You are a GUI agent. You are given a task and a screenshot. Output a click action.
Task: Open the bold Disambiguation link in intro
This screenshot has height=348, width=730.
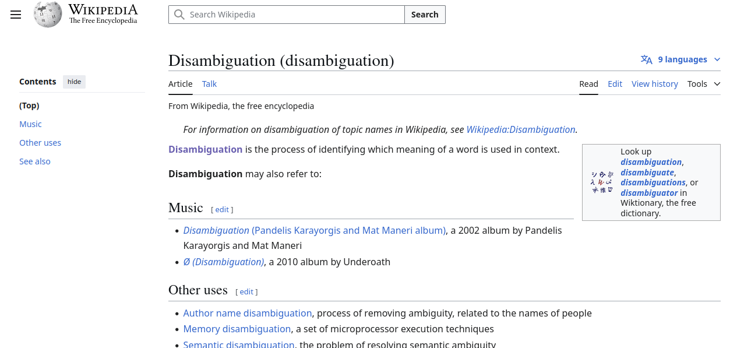[205, 149]
